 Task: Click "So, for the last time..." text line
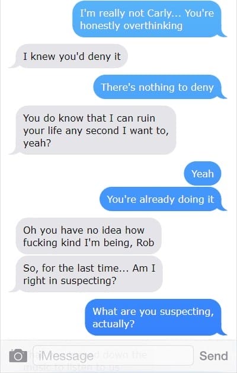76,268
